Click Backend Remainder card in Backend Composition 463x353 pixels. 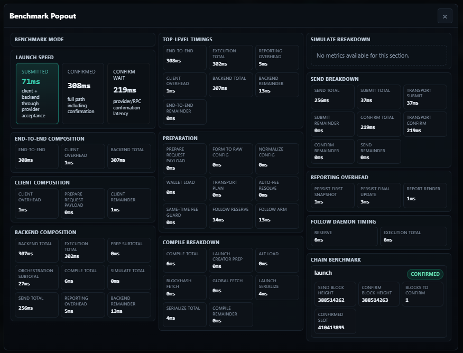129,305
